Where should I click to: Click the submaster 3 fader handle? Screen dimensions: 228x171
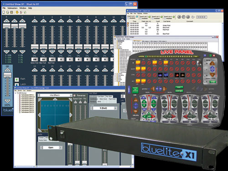52,47
